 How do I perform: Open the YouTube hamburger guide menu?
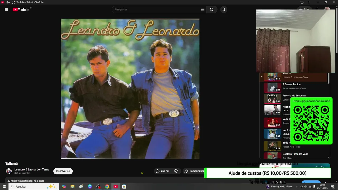pyautogui.click(x=6, y=9)
